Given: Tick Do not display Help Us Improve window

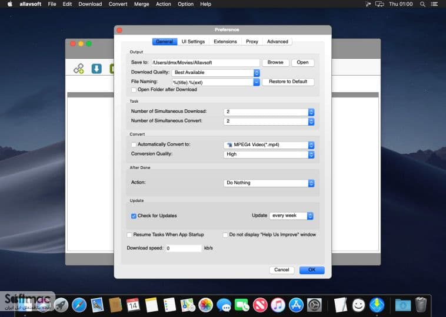Looking at the screenshot, I should [x=225, y=235].
